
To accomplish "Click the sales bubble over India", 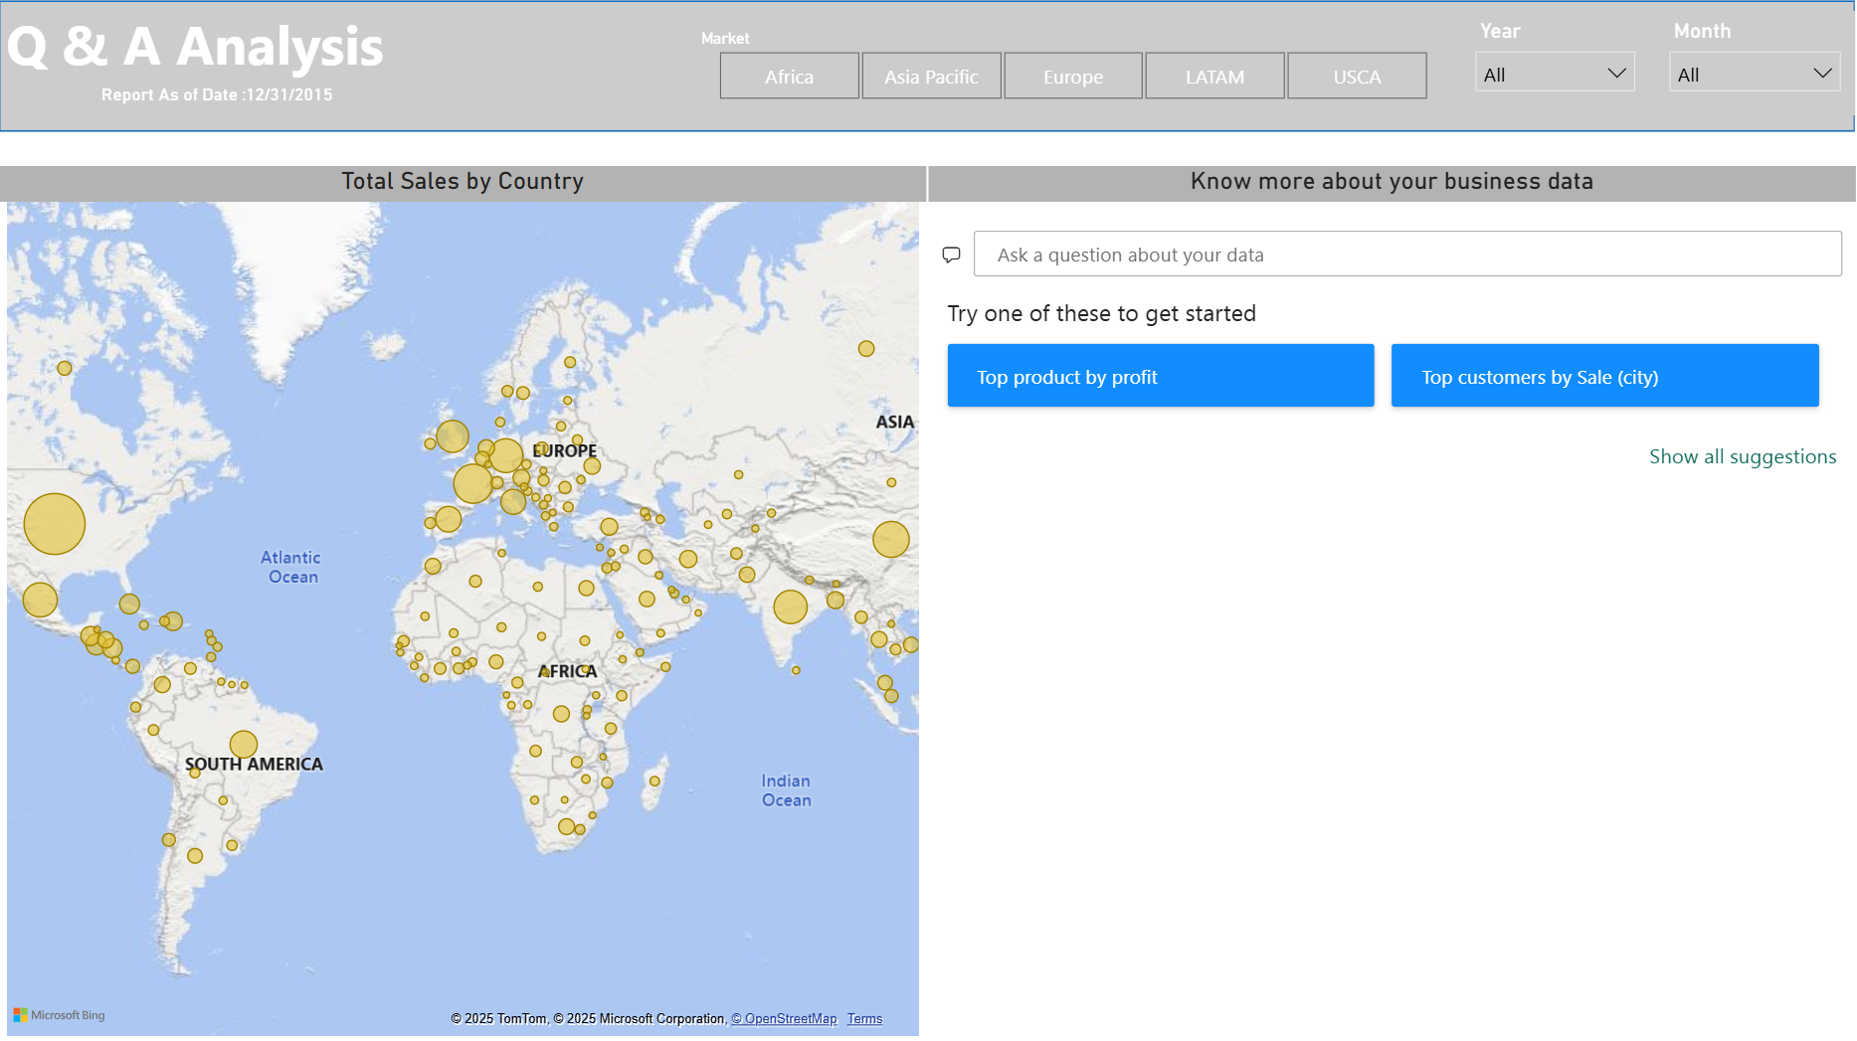I will click(791, 607).
